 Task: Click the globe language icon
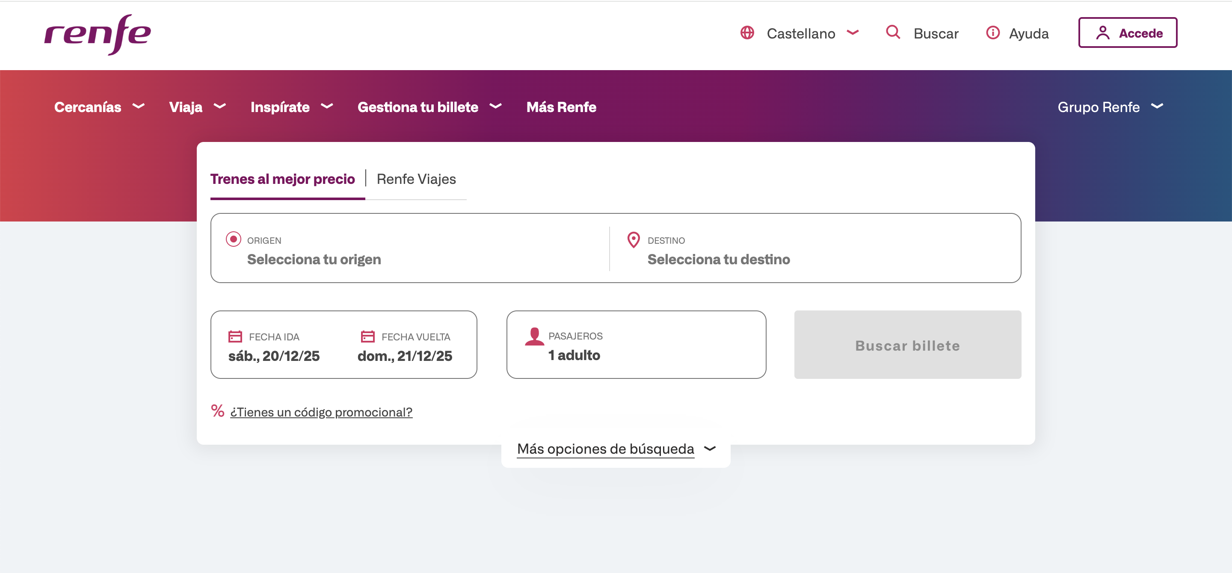(747, 33)
